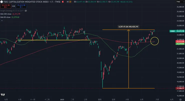Click the 四月 label on the time axis
The height and width of the screenshot is (101, 185).
click(x=100, y=100)
